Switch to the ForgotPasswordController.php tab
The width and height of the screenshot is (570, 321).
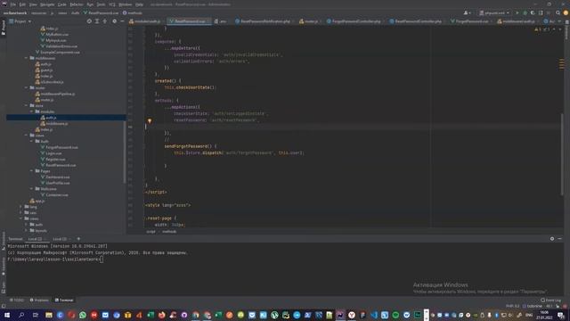pos(355,21)
